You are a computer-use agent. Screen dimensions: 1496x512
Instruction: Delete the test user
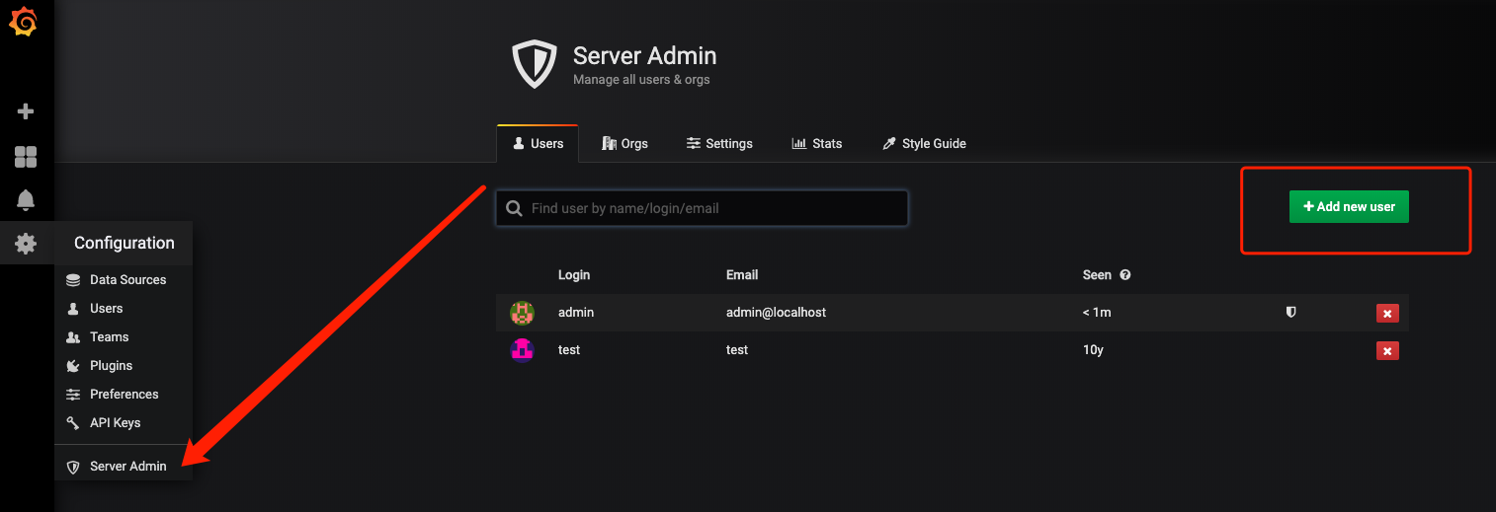coord(1387,350)
